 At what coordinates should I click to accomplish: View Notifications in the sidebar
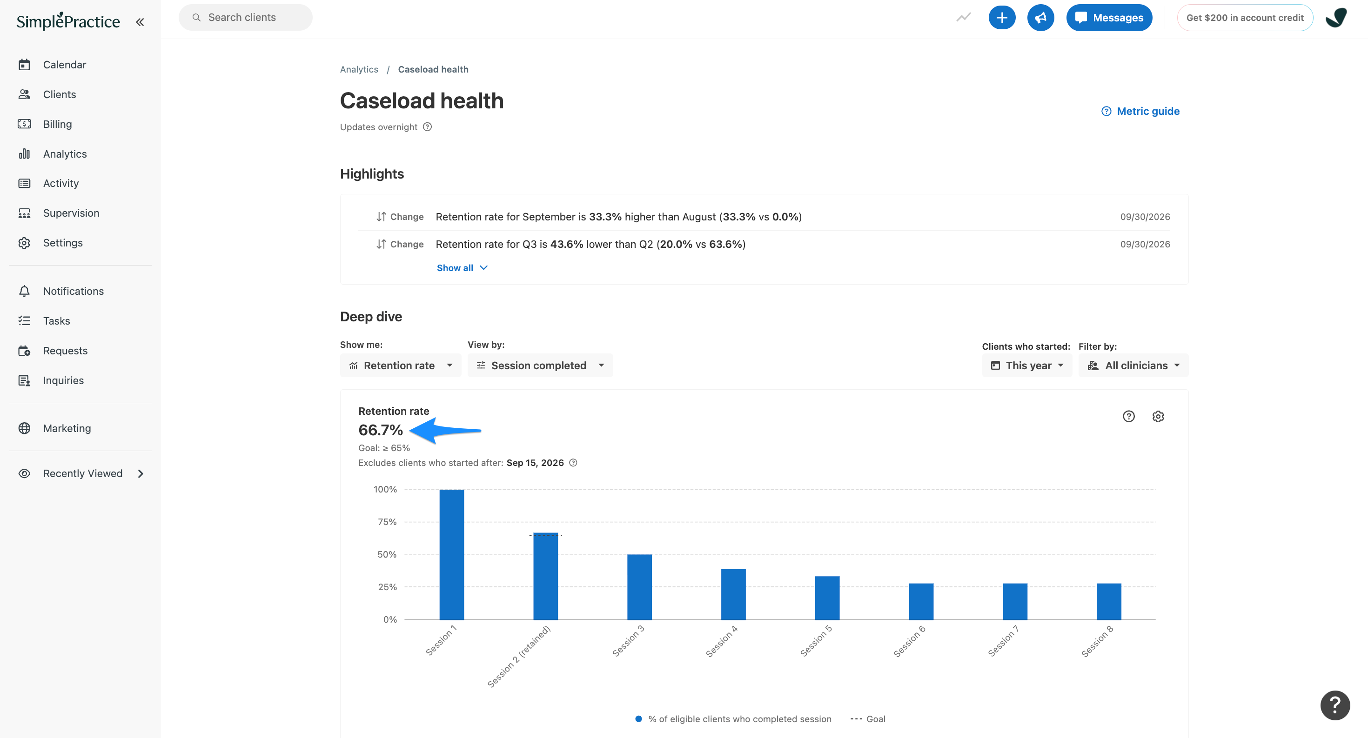74,291
